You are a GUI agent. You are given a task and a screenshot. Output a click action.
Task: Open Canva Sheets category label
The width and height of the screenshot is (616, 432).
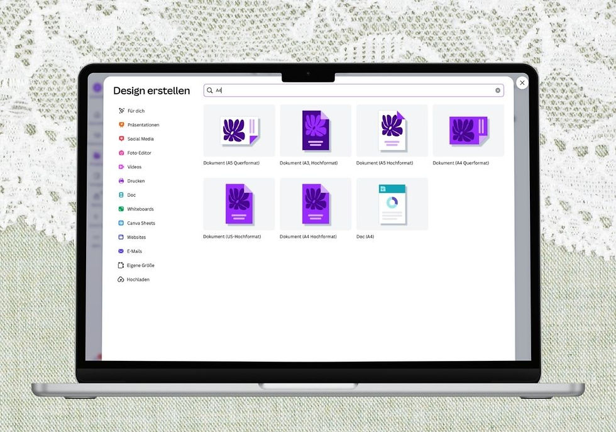[x=141, y=223]
